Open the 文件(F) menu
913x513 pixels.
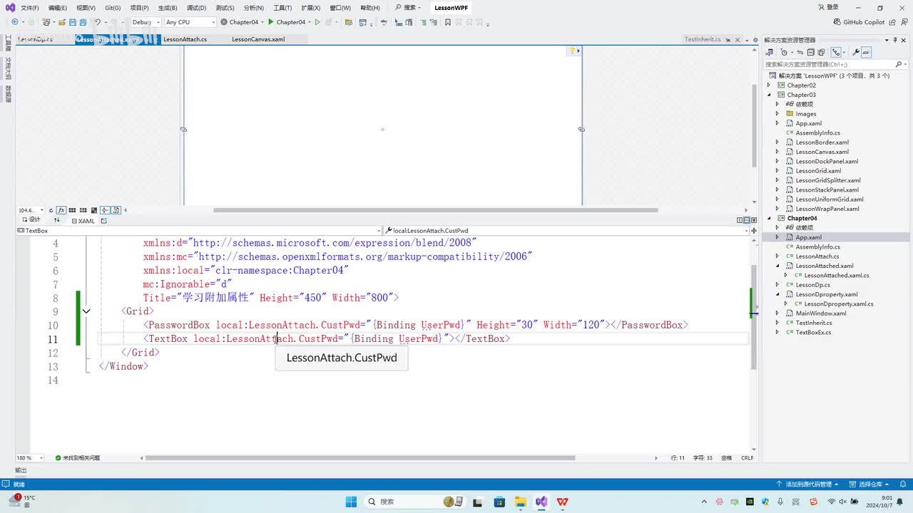pos(30,8)
